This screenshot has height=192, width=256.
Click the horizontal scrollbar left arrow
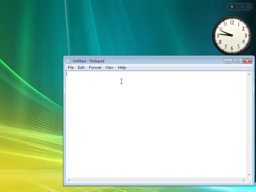click(x=69, y=180)
